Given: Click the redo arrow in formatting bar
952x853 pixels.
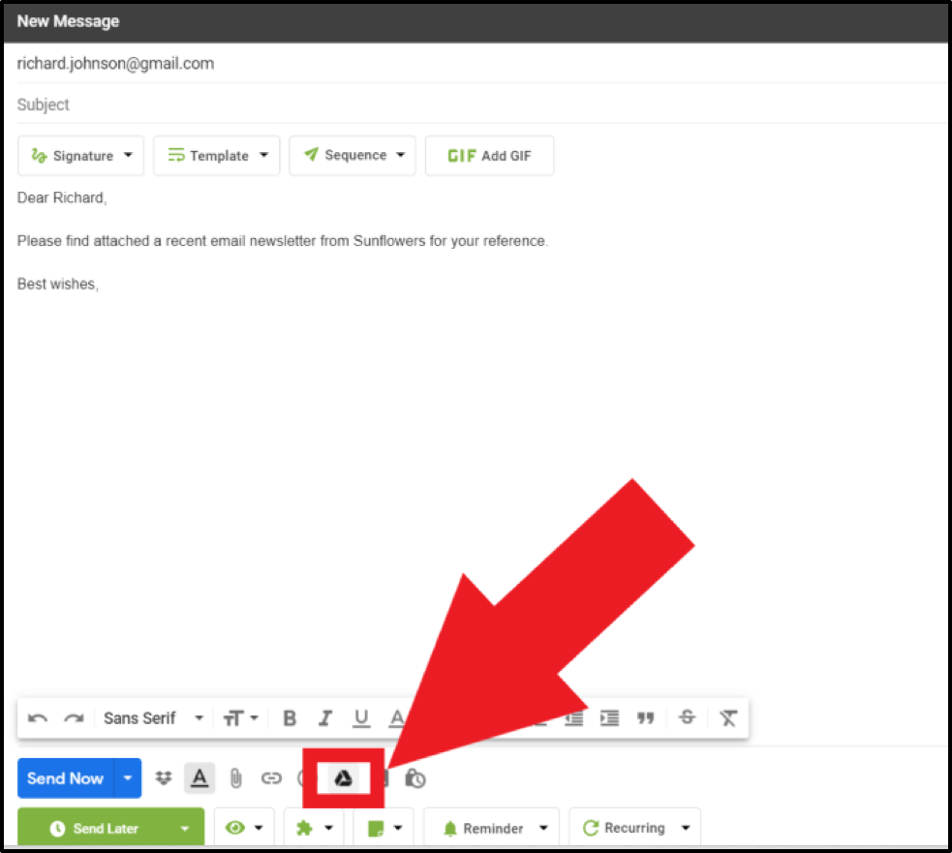Looking at the screenshot, I should pos(74,718).
